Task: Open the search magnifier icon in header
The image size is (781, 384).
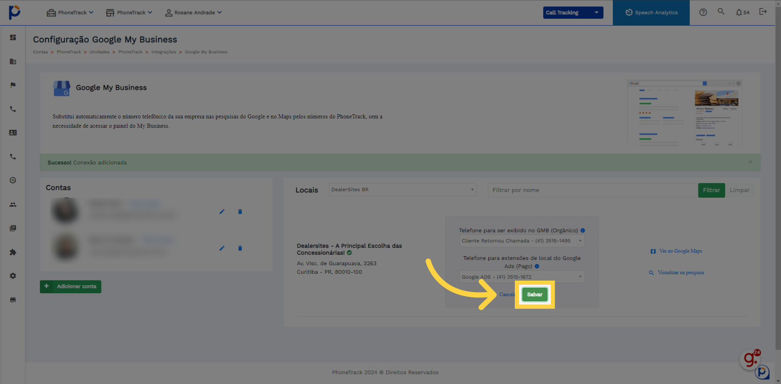Action: 721,12
